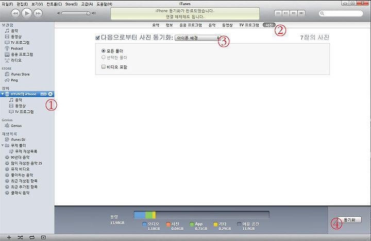
Task: Select the 선택한 폴더 radio button
Action: 104,57
